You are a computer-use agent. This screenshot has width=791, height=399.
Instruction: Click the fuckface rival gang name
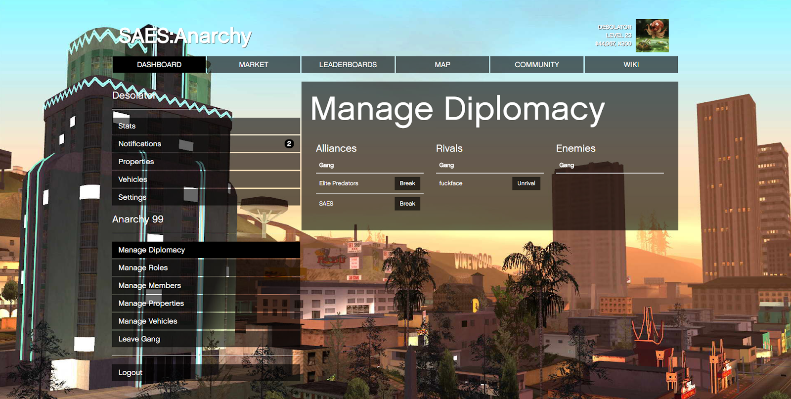[451, 183]
